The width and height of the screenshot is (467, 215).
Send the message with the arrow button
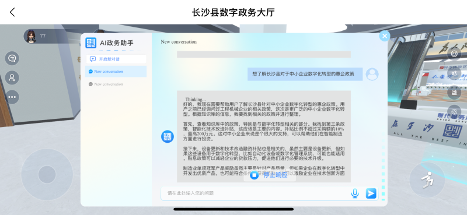[x=371, y=193]
